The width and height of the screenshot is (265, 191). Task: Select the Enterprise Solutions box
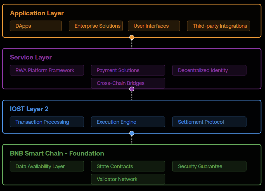click(x=96, y=26)
